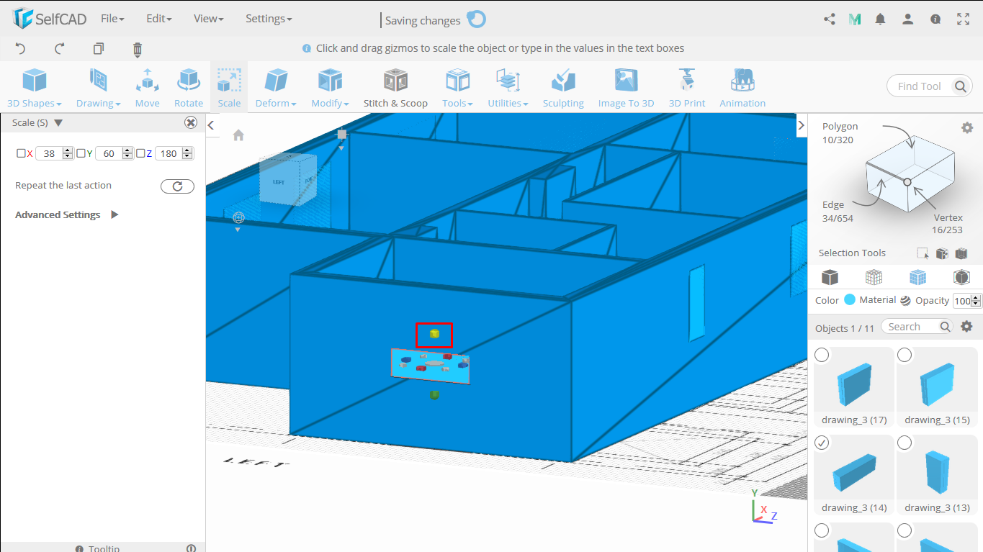The height and width of the screenshot is (552, 983).
Task: Open the Modify dropdown
Action: (330, 87)
